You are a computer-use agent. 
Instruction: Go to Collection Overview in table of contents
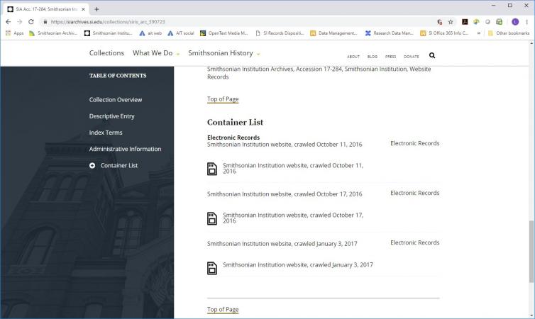(116, 100)
